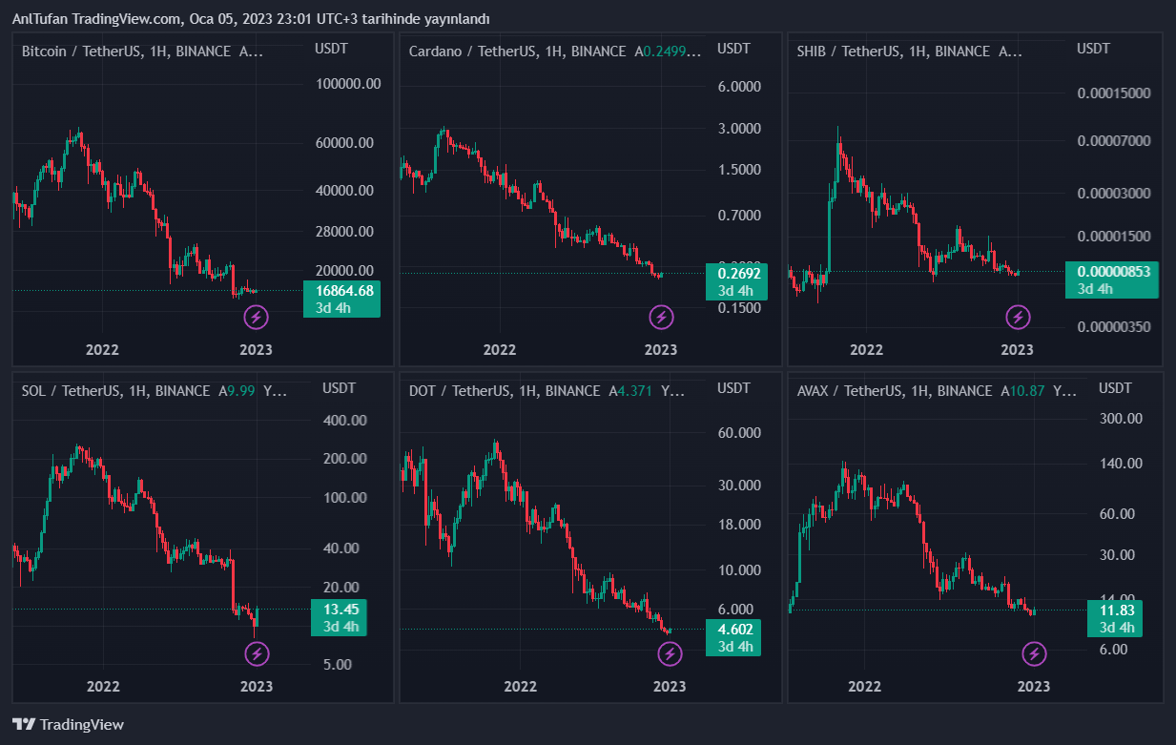Select the Bitcoin / TetherUS chart title
The height and width of the screenshot is (745, 1176).
(x=126, y=52)
